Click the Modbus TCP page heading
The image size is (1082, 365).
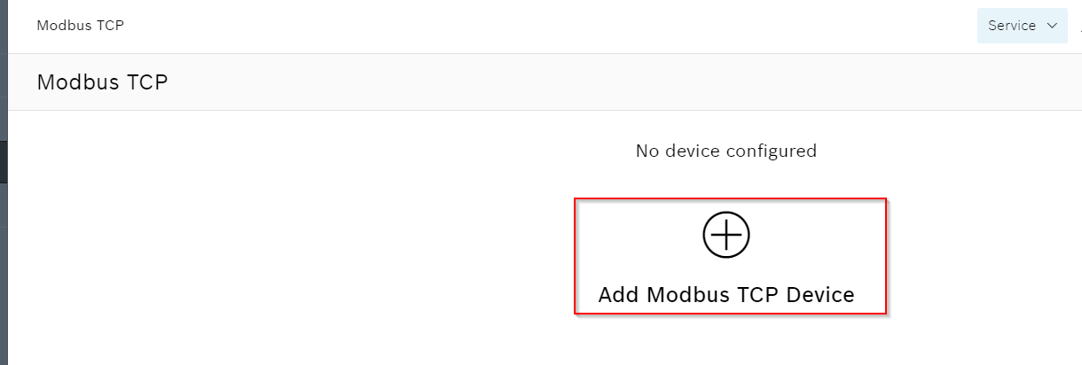coord(102,82)
